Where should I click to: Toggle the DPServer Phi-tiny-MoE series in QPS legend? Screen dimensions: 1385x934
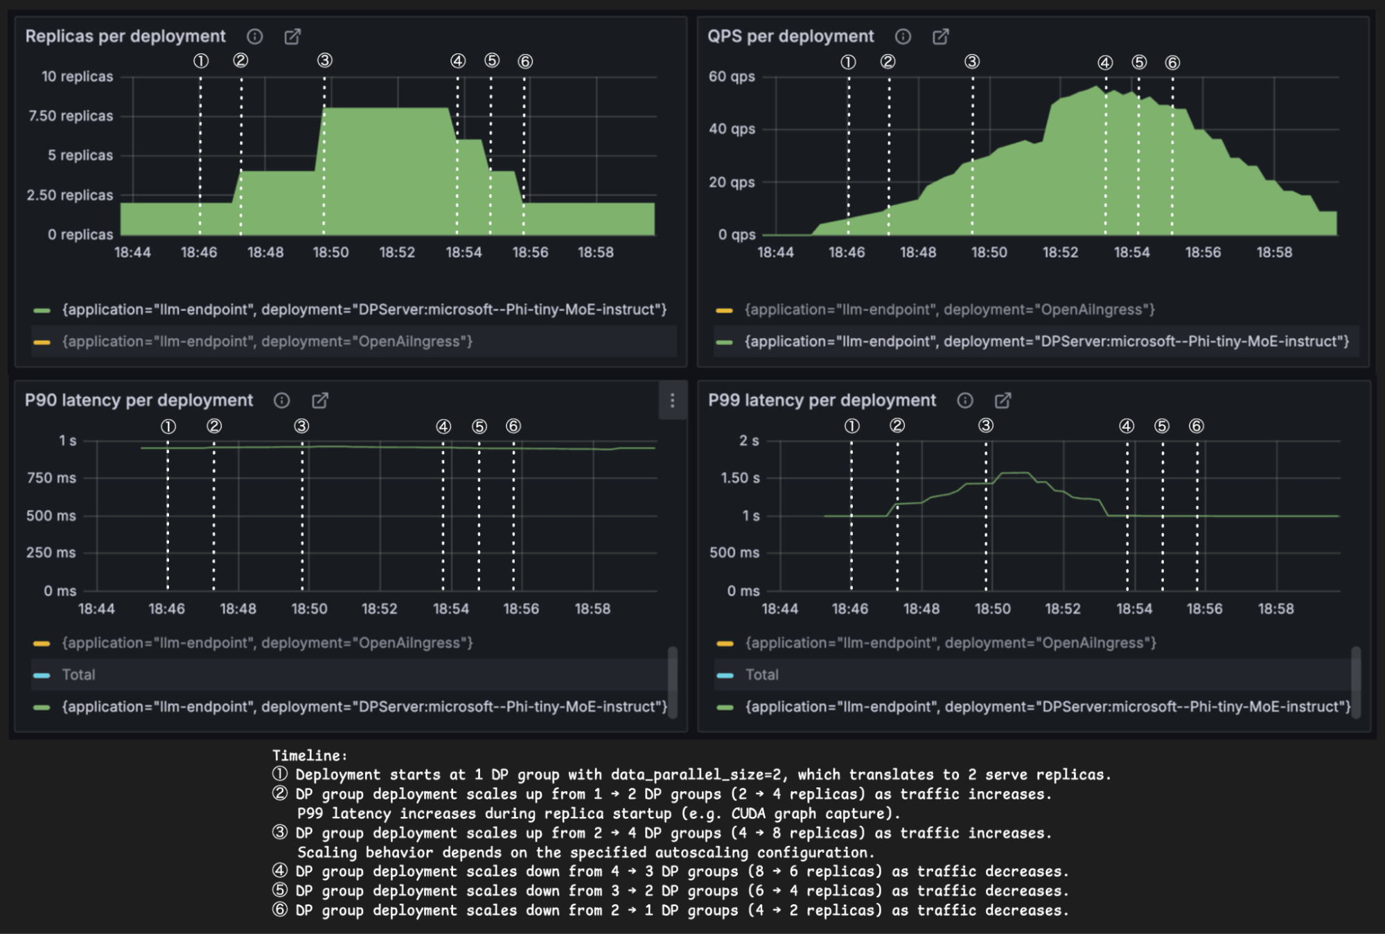pyautogui.click(x=1046, y=342)
